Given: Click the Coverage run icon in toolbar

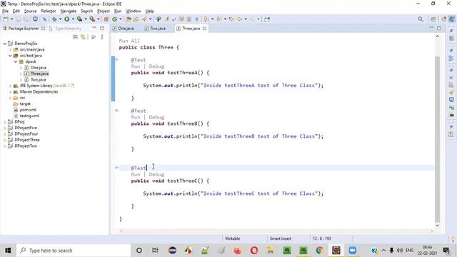Looking at the screenshot, I should tap(79, 19).
